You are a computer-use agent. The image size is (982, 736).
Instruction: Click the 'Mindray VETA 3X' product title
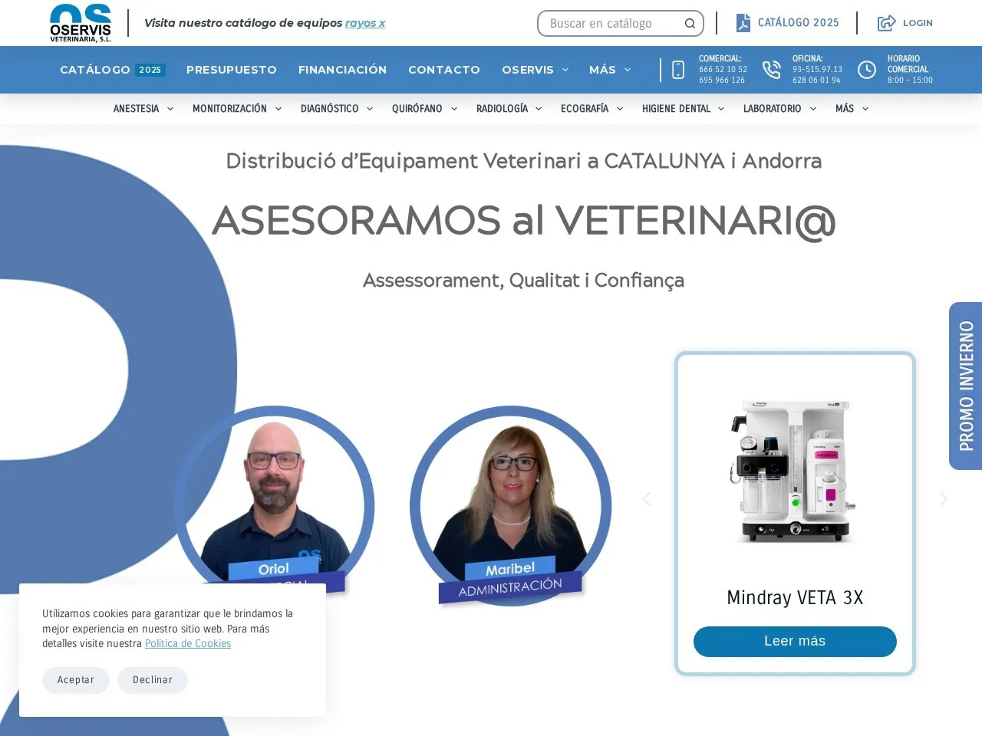pyautogui.click(x=795, y=598)
